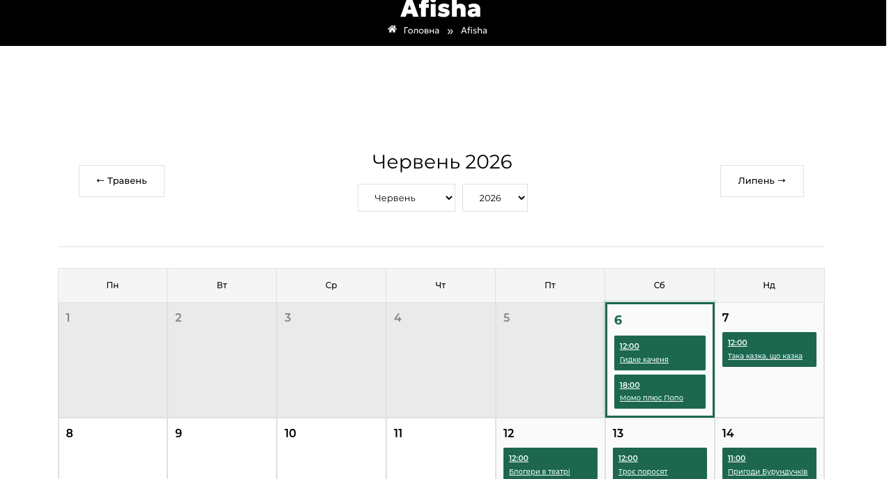Click the 12:00 time on June 7
Screen dimensions: 889x479
tap(737, 343)
